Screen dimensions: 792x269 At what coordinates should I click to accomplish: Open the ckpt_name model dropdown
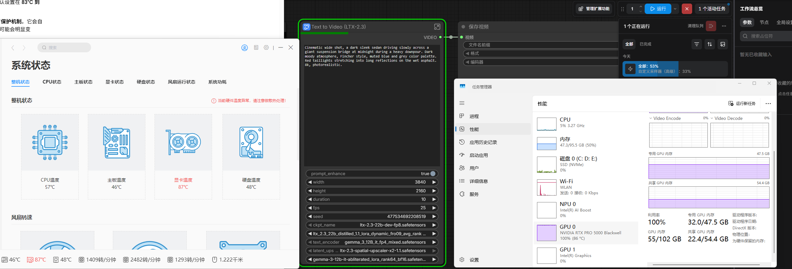(372, 225)
